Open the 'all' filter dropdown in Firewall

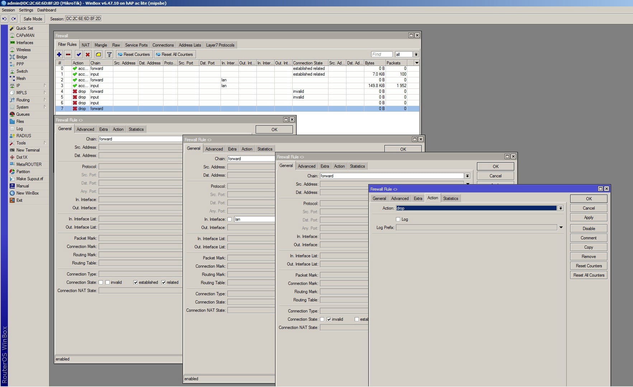pos(416,54)
